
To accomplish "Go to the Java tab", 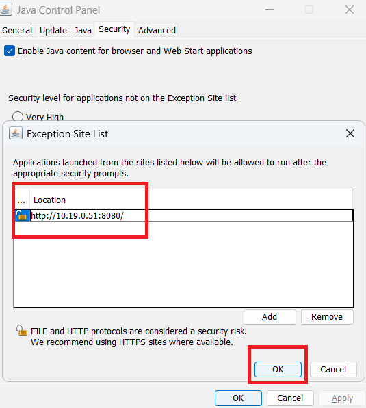I will tap(83, 31).
